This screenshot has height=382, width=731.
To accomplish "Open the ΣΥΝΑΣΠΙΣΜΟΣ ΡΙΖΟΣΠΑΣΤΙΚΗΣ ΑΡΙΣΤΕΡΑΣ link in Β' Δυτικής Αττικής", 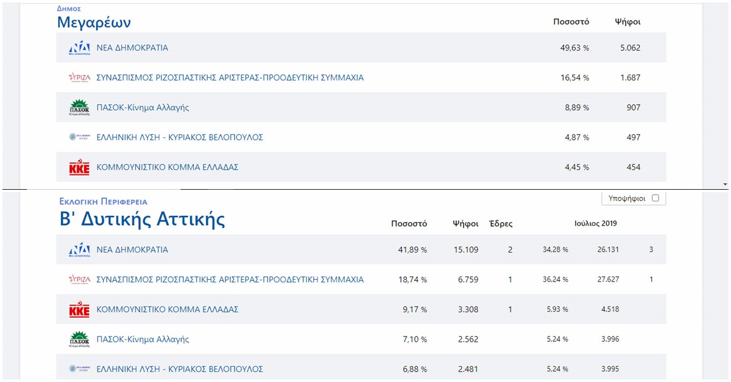I will [x=230, y=280].
